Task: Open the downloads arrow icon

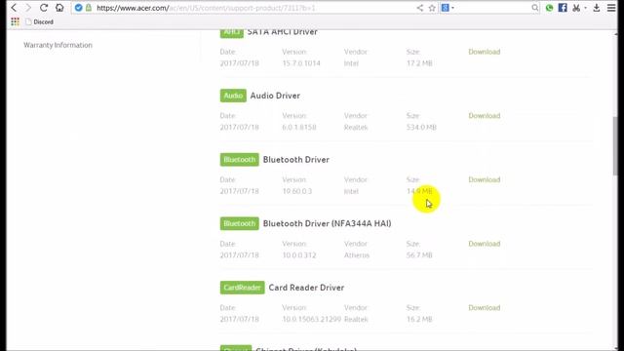Action: pyautogui.click(x=596, y=8)
